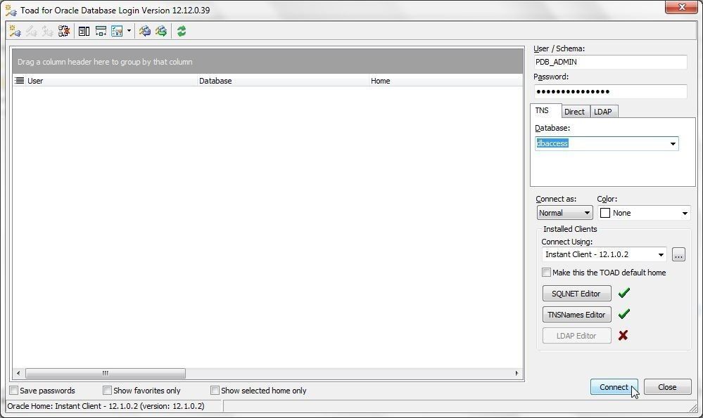Image resolution: width=703 pixels, height=418 pixels.
Task: Click the checklist grid options toolbar icon
Action: 117,31
